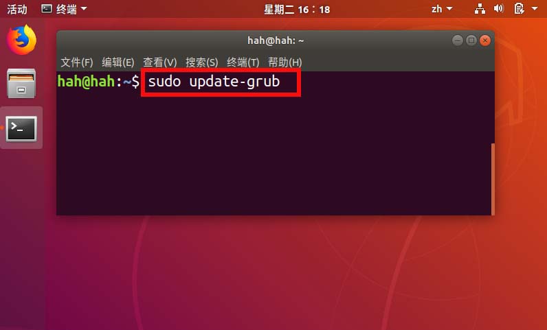Screen dimensions: 547x330
Task: Click the volume speaker icon
Action: tap(498, 9)
